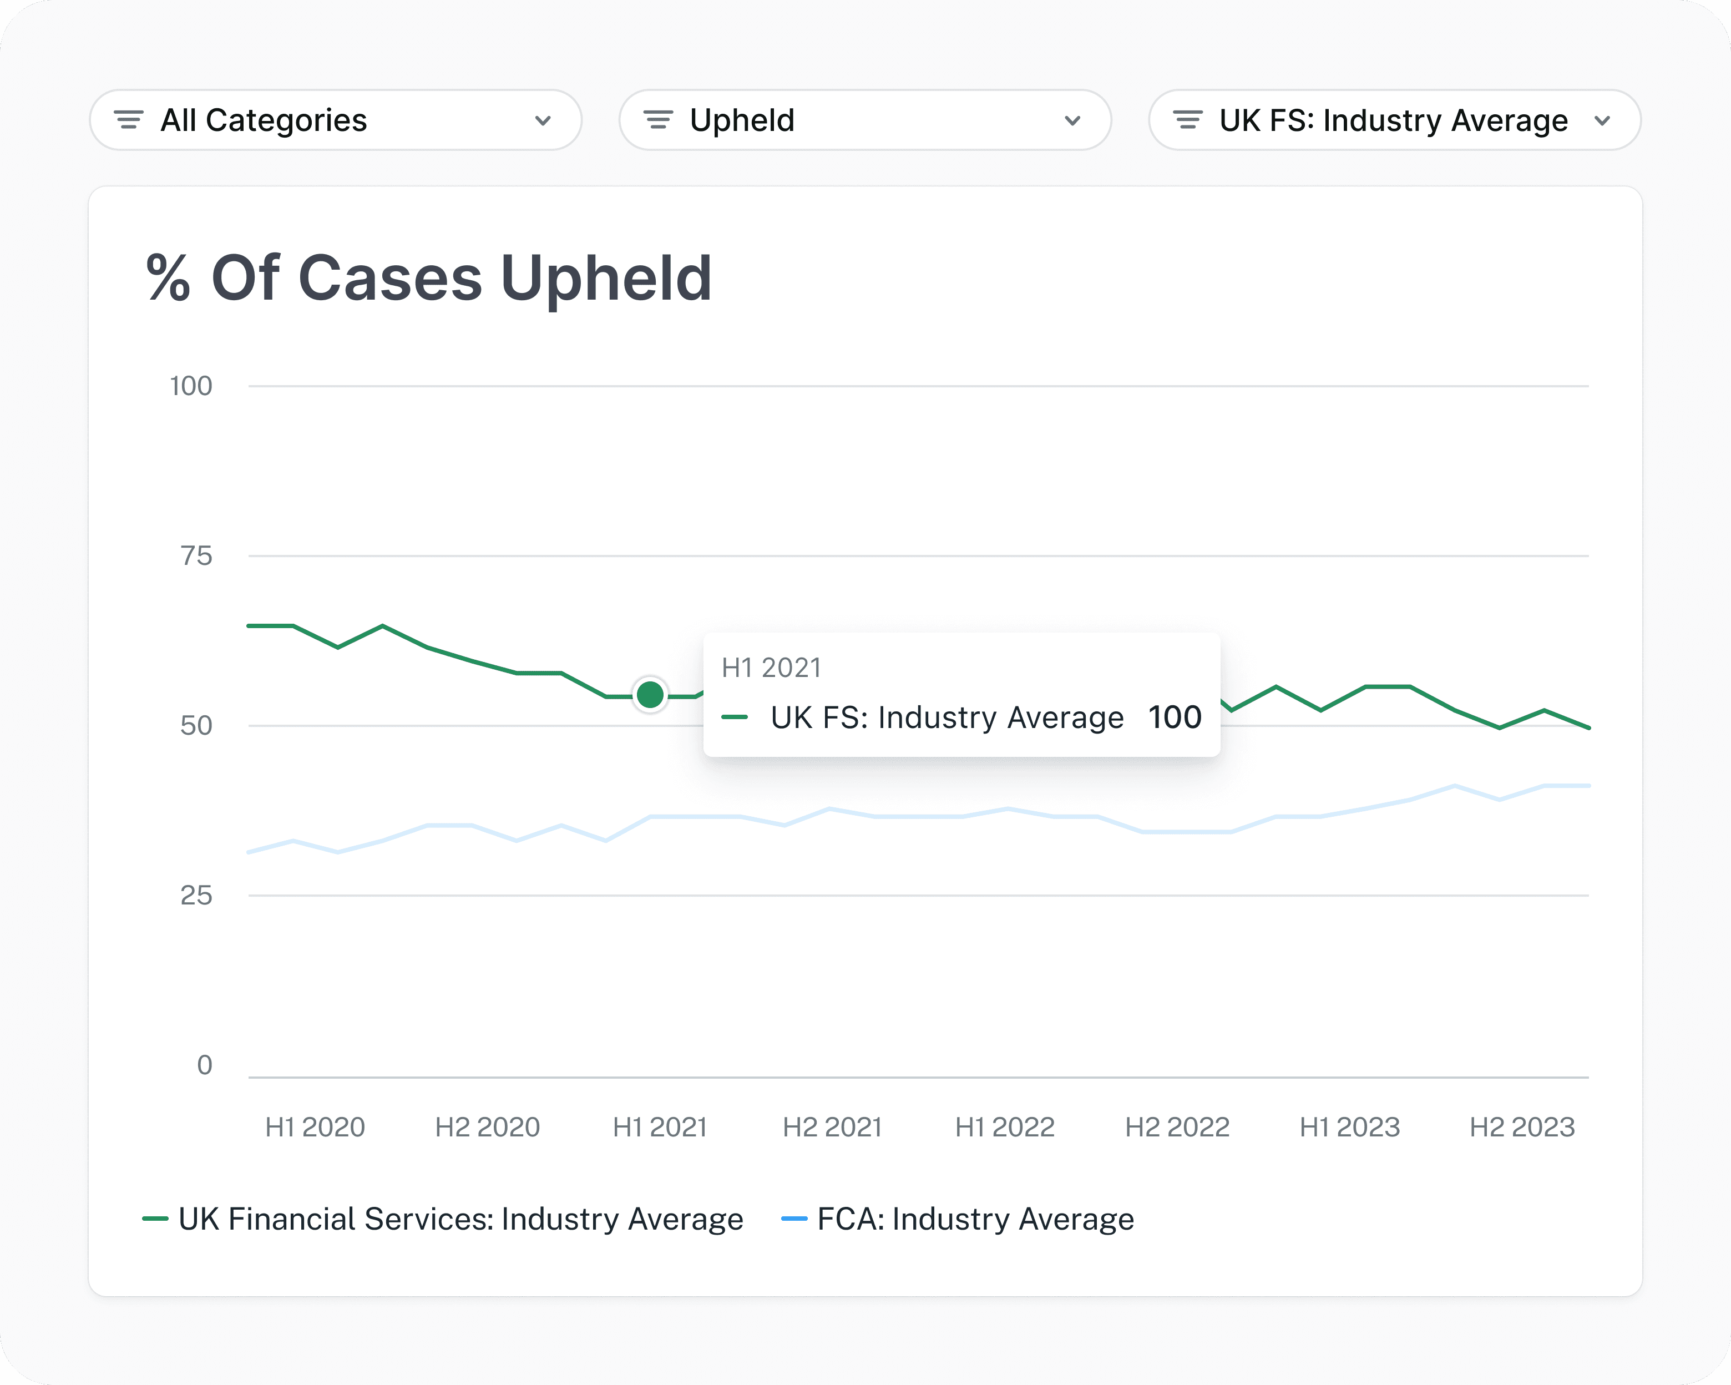Click the H2 2023 axis label
The image size is (1731, 1385).
pos(1522,1128)
